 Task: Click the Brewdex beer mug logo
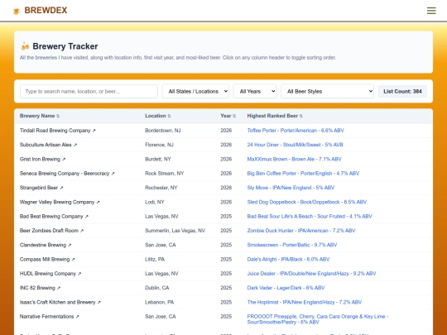tap(17, 11)
